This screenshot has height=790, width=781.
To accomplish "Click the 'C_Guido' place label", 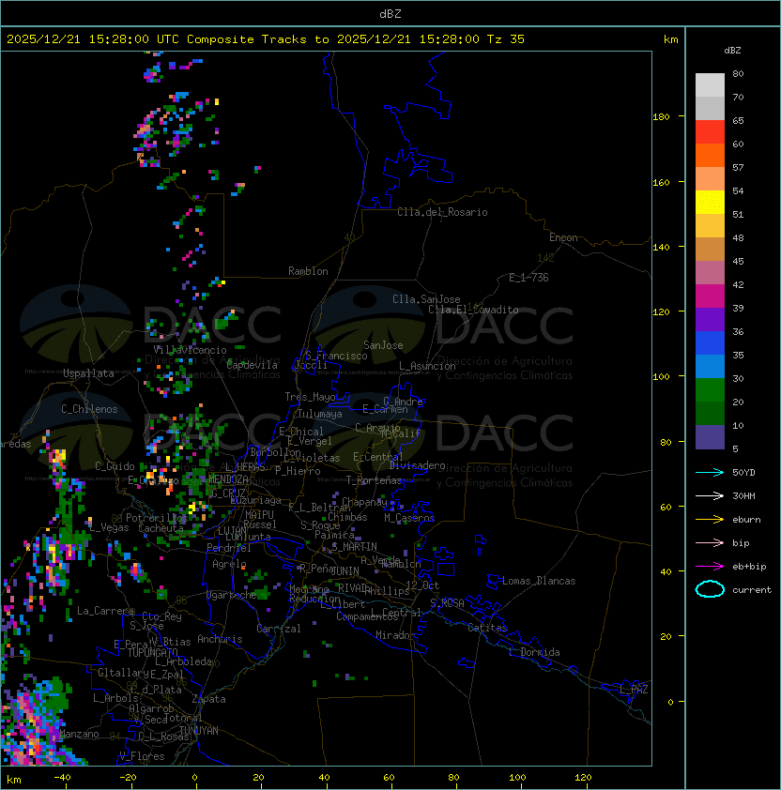I will (x=115, y=466).
